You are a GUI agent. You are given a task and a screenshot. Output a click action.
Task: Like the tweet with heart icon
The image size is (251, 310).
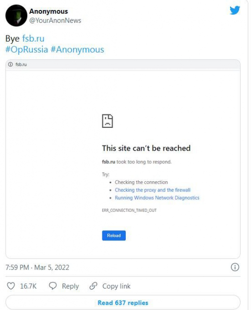click(11, 286)
